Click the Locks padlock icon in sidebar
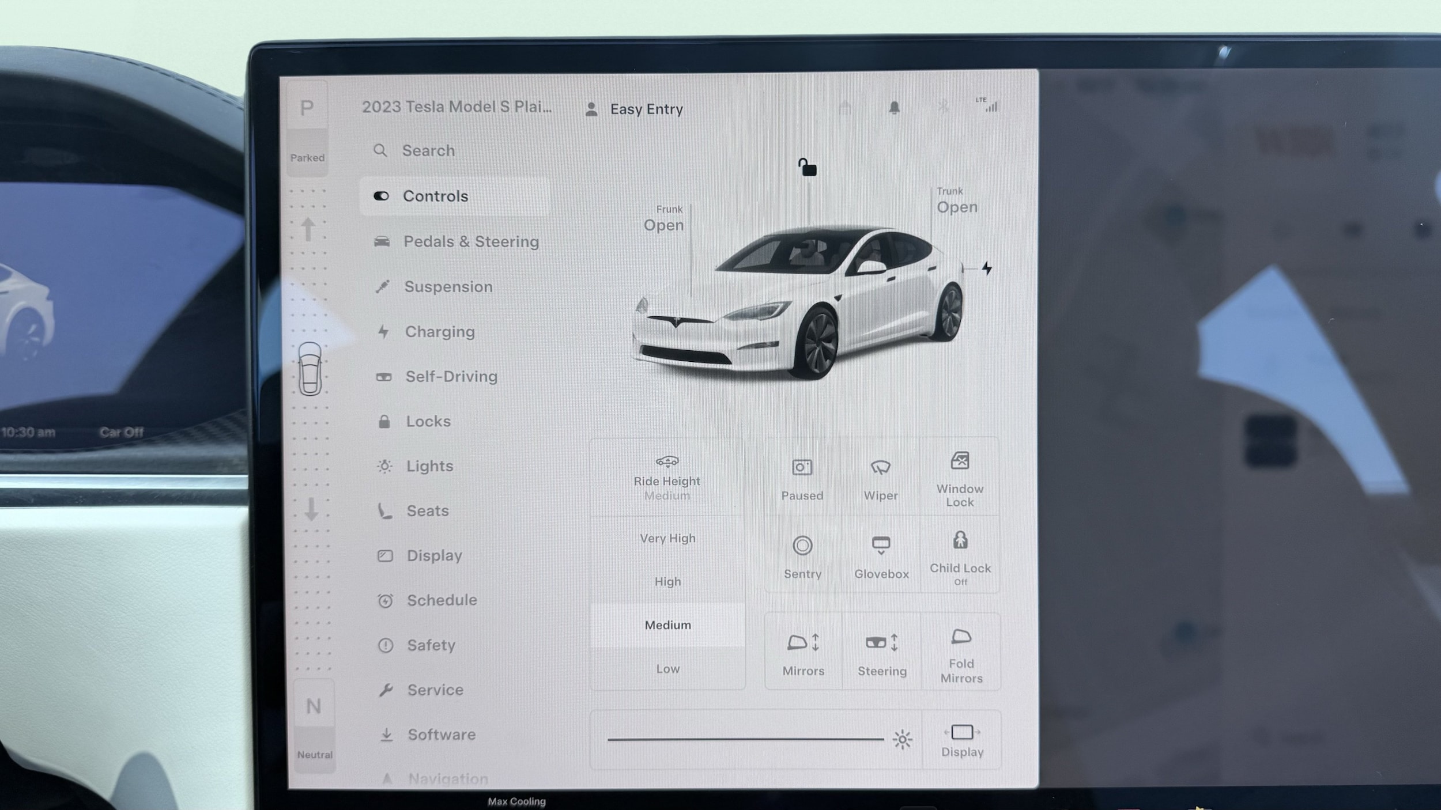The height and width of the screenshot is (810, 1441). click(x=384, y=422)
